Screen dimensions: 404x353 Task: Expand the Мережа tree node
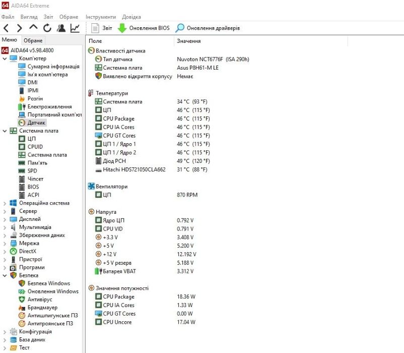point(5,244)
